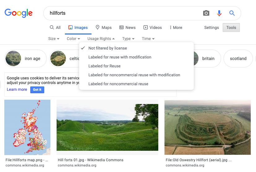Viewport: 256px width, 172px height.
Task: Choose Labeled for reuse with modification
Action: click(120, 57)
